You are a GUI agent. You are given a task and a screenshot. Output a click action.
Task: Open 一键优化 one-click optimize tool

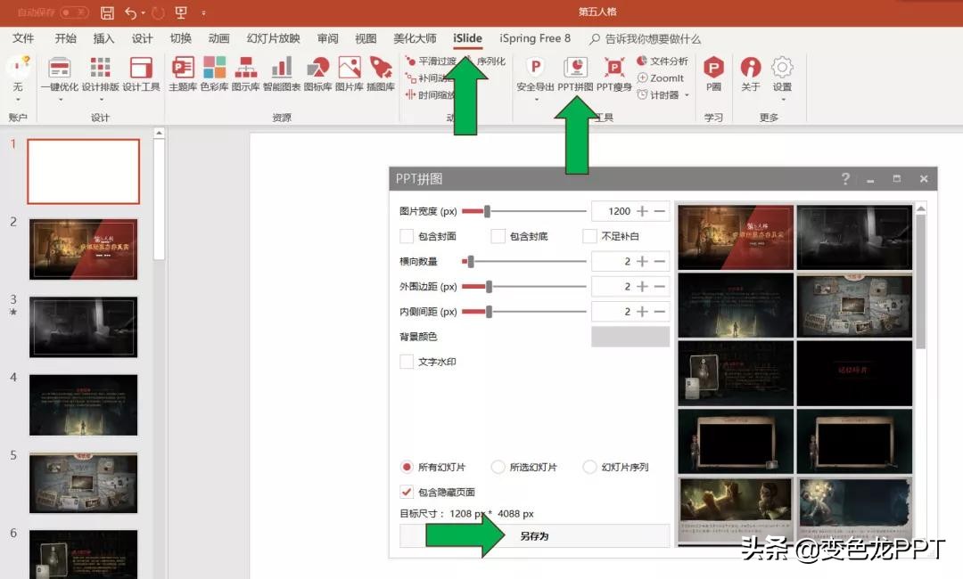pyautogui.click(x=60, y=74)
